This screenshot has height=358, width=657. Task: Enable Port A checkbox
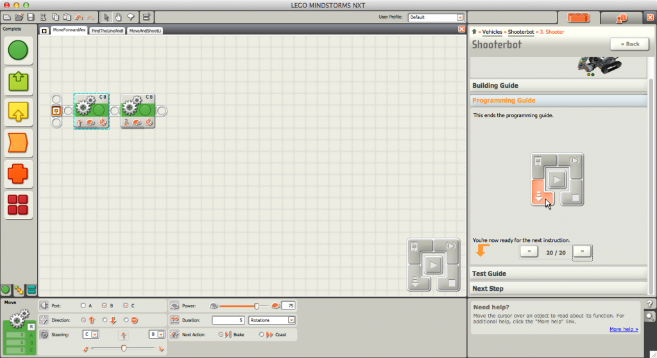click(83, 305)
